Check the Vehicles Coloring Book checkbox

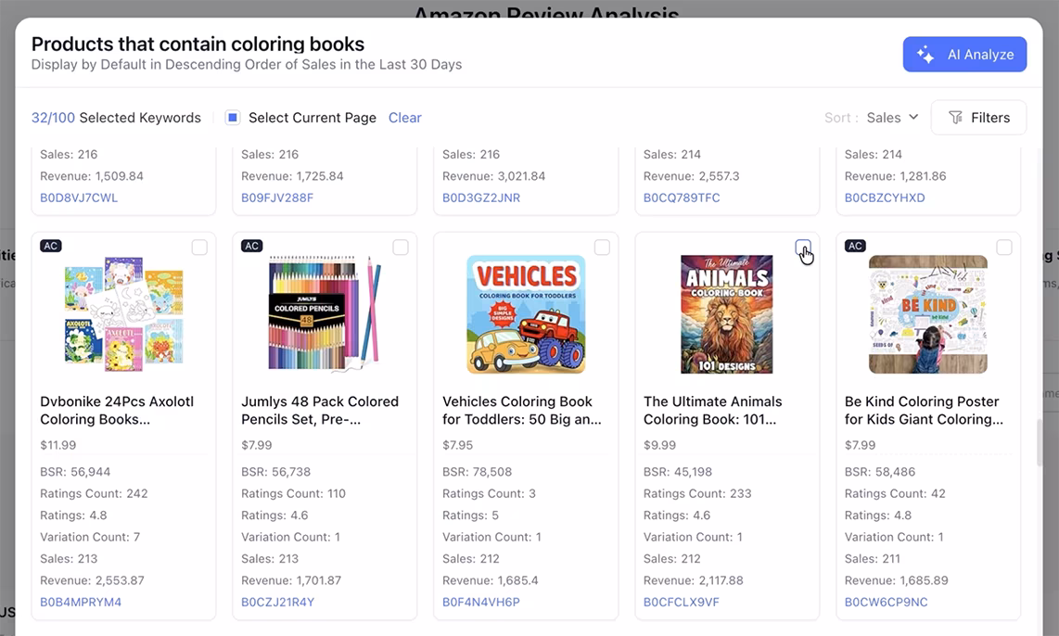[x=602, y=248]
